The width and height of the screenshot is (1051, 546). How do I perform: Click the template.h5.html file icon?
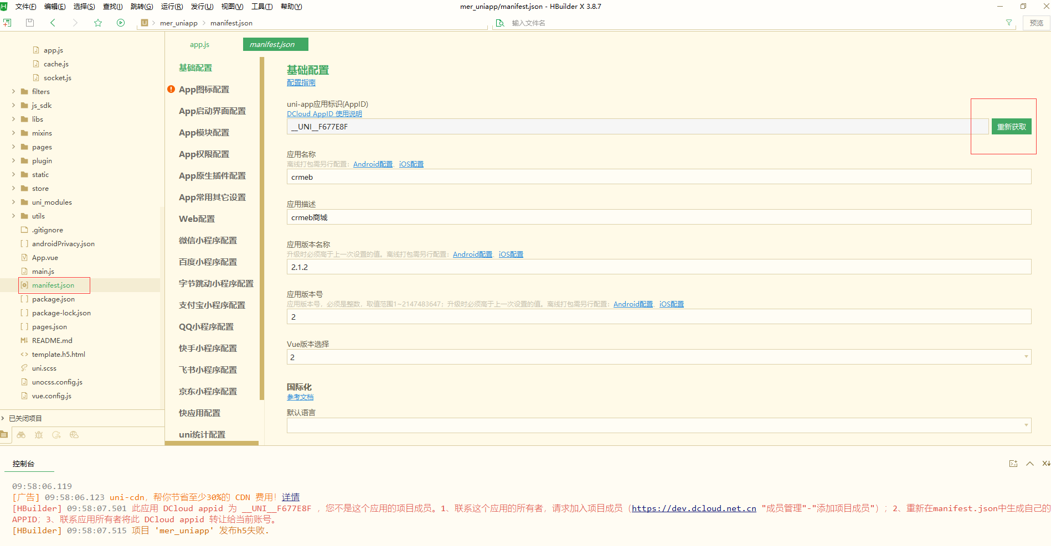[24, 354]
